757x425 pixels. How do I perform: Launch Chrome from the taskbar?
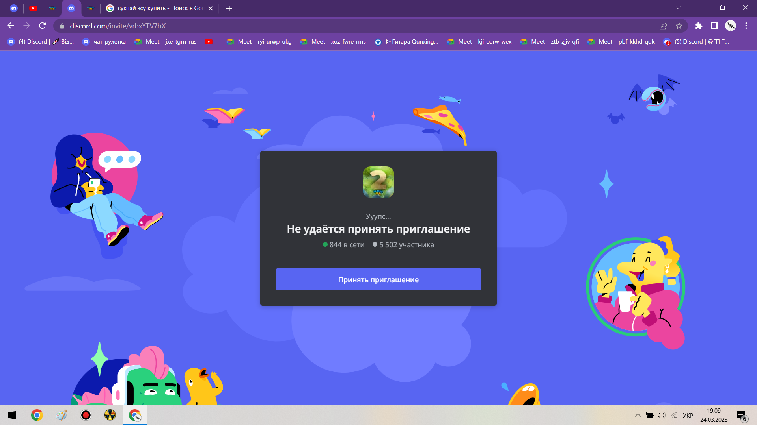[37, 415]
